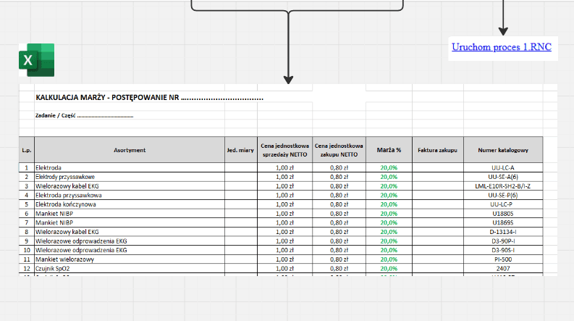Click 'Wielorazowy kabel EKG' in row 3
This screenshot has width=574, height=321.
click(130, 186)
